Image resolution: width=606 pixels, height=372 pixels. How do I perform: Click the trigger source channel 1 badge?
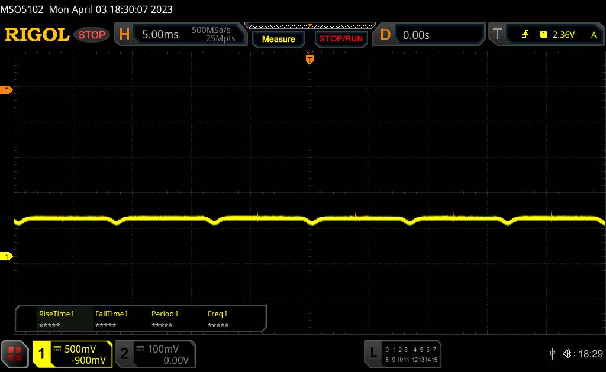tap(544, 35)
